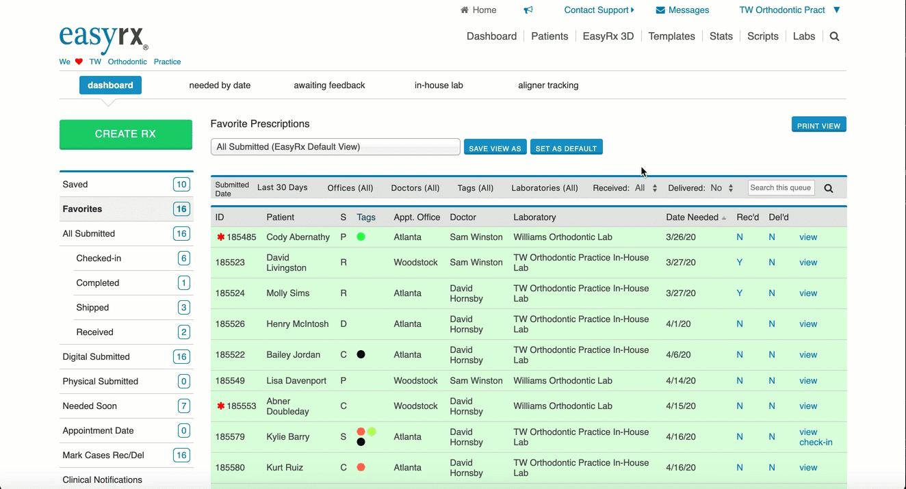Toggle Rec'd Y for Molly Sims
Viewport: 906px width, 489px height.
740,293
